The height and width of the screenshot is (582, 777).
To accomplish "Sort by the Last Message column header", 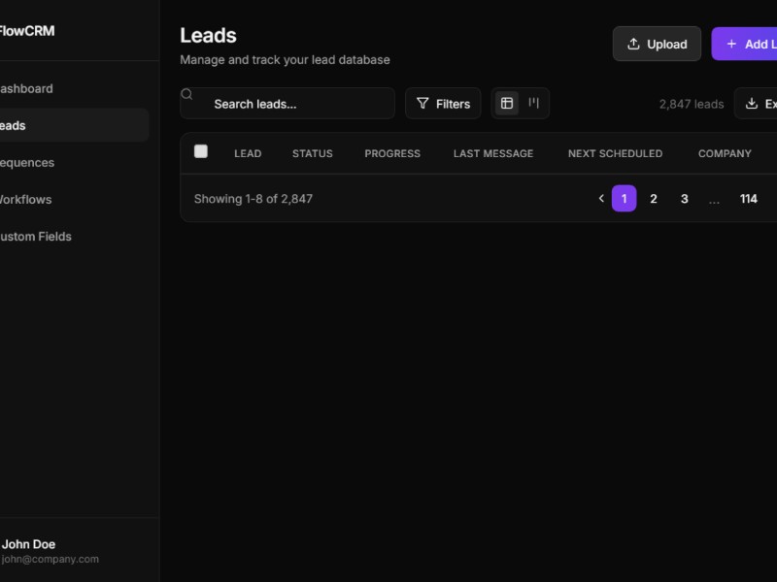I will pyautogui.click(x=492, y=153).
